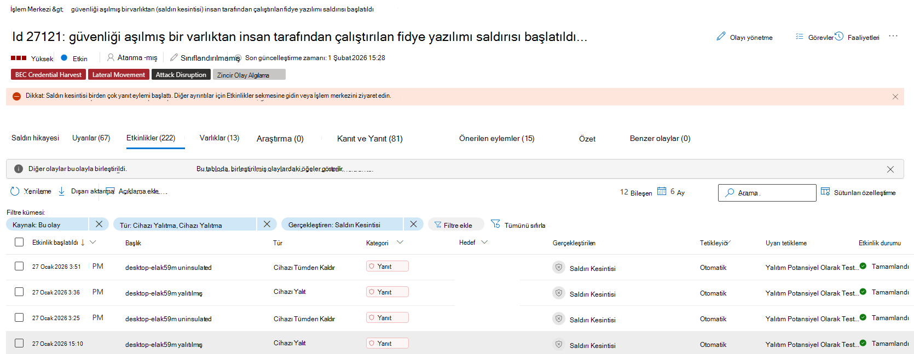
Task: Click the pencil icon beside Sınıflandırılmamış
Action: click(174, 57)
